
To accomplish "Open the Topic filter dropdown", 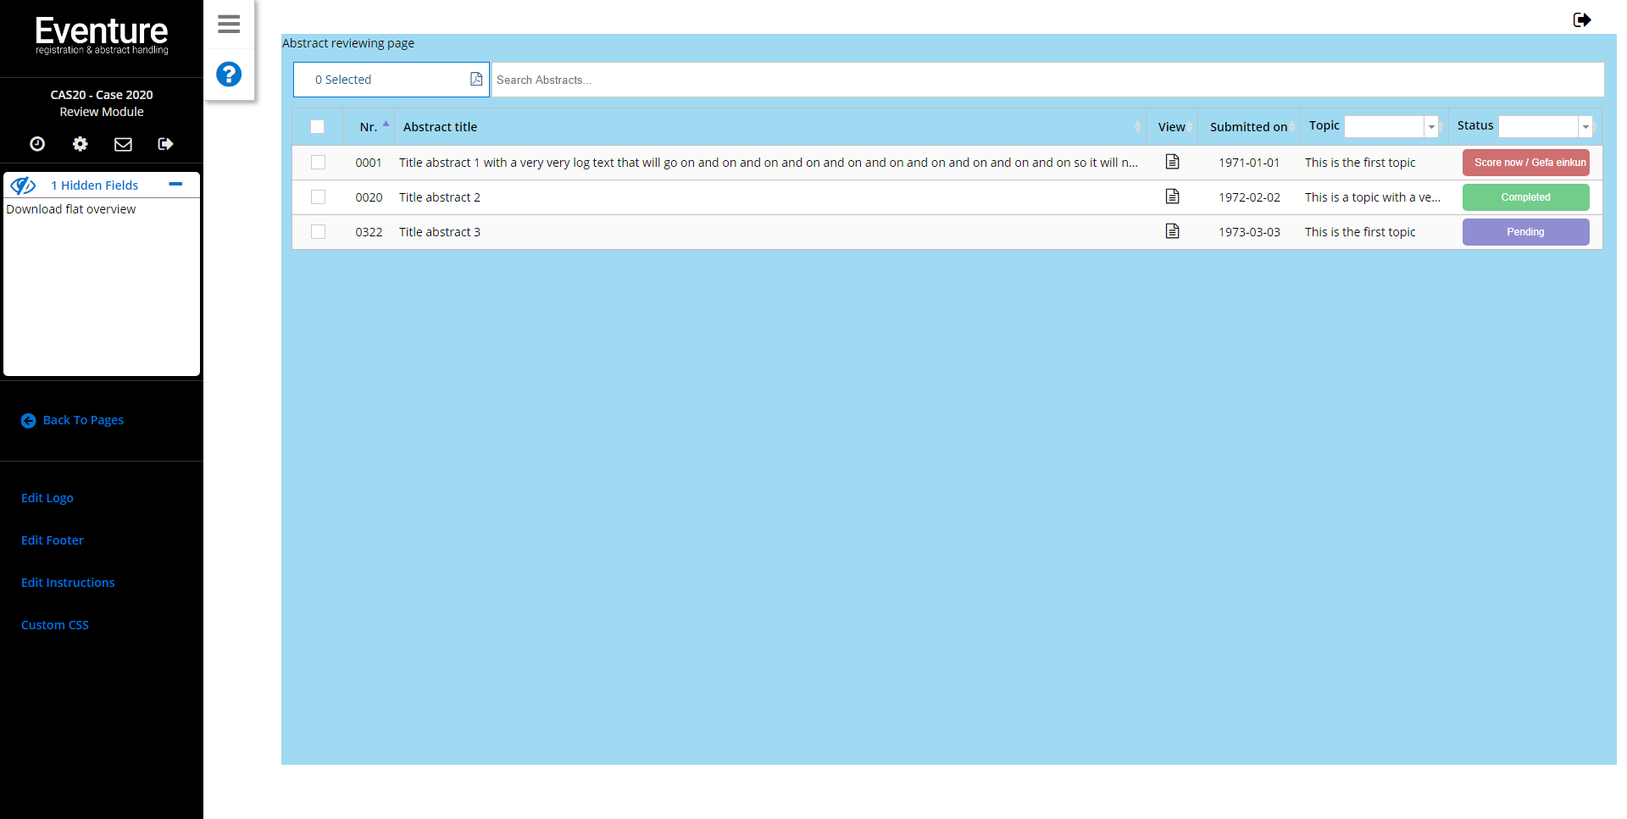I will point(1431,126).
